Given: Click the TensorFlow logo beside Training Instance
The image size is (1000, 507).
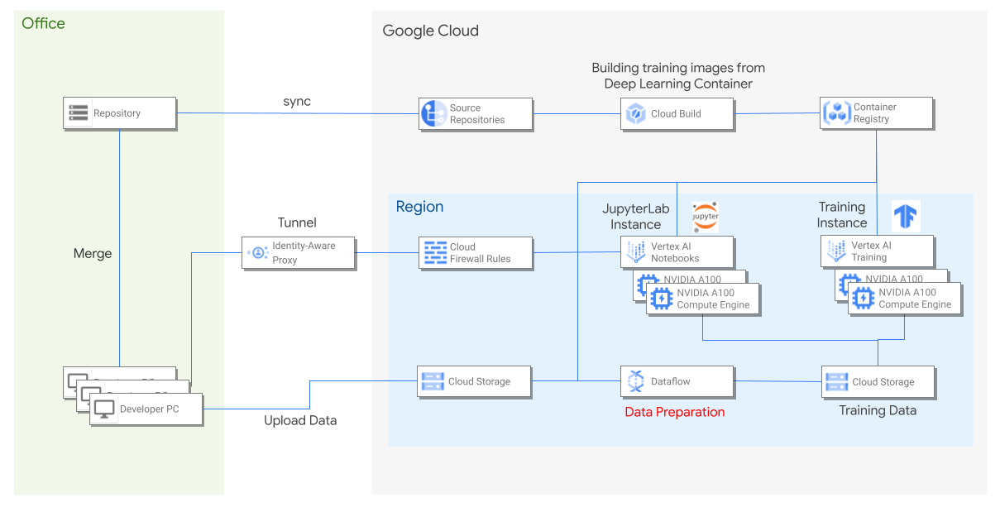Looking at the screenshot, I should [905, 215].
